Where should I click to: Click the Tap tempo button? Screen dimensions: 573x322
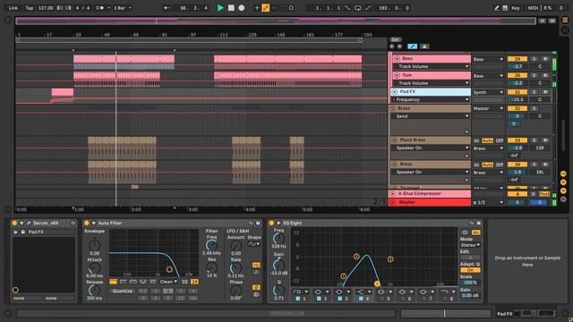coord(30,8)
